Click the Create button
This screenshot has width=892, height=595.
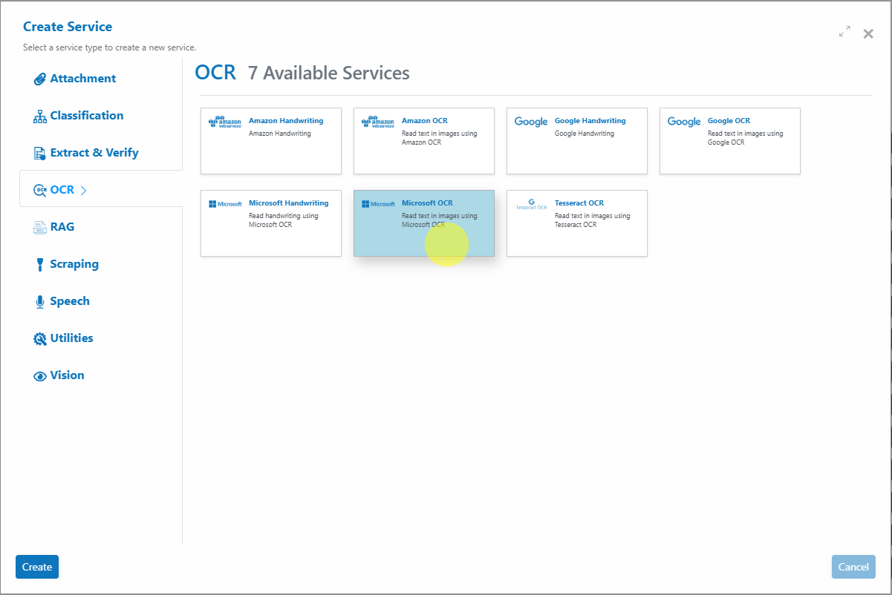click(x=37, y=567)
